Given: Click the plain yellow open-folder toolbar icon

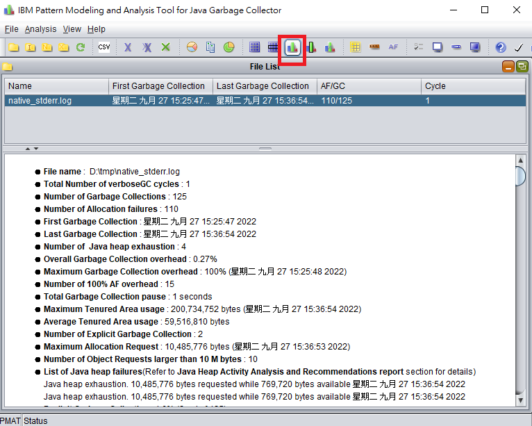Looking at the screenshot, I should [14, 47].
